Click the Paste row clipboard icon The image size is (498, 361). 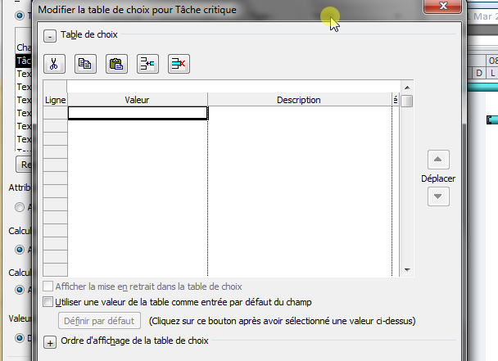click(115, 64)
